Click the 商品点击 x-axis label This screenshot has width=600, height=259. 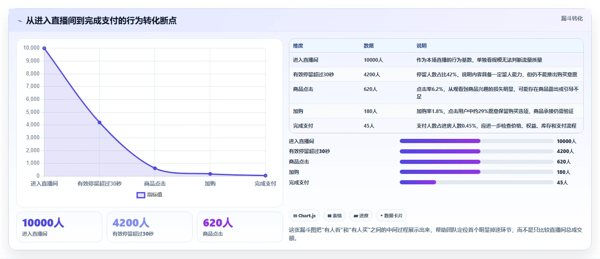click(x=155, y=184)
